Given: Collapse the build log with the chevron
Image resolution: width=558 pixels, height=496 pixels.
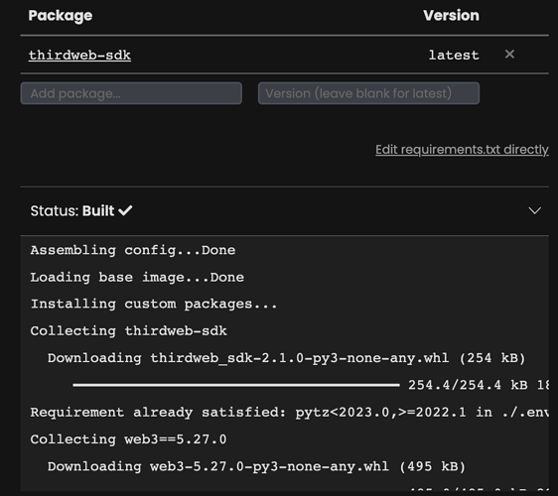Looking at the screenshot, I should [x=534, y=210].
